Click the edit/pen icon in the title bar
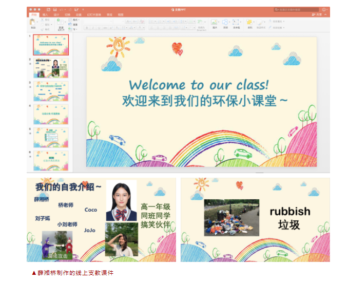Viewport: 347px width, 282px height. 76,10
